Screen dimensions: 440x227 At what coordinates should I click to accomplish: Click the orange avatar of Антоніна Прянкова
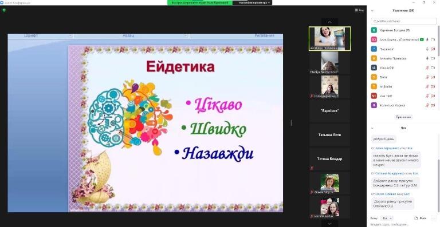tap(374, 58)
